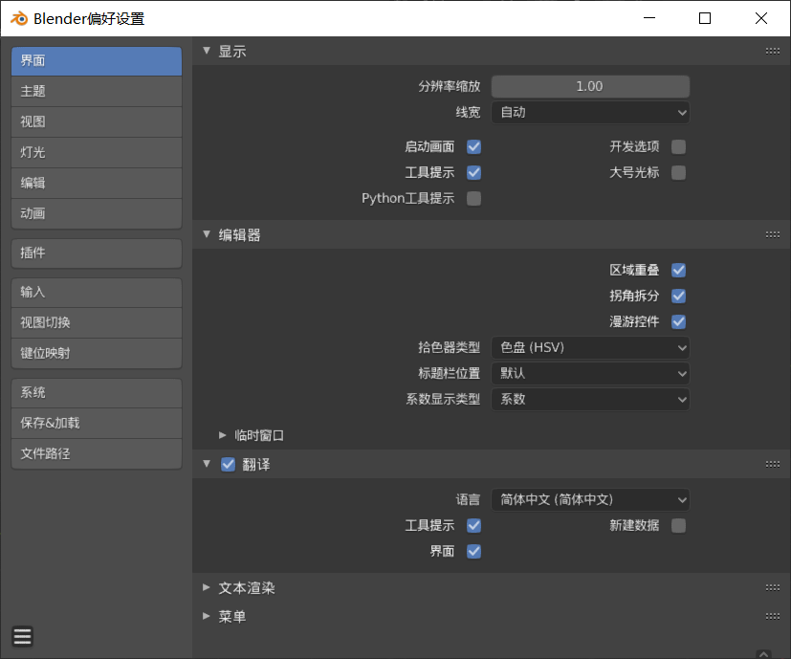Enable Python工具提示 checkbox
The width and height of the screenshot is (791, 659).
[473, 198]
